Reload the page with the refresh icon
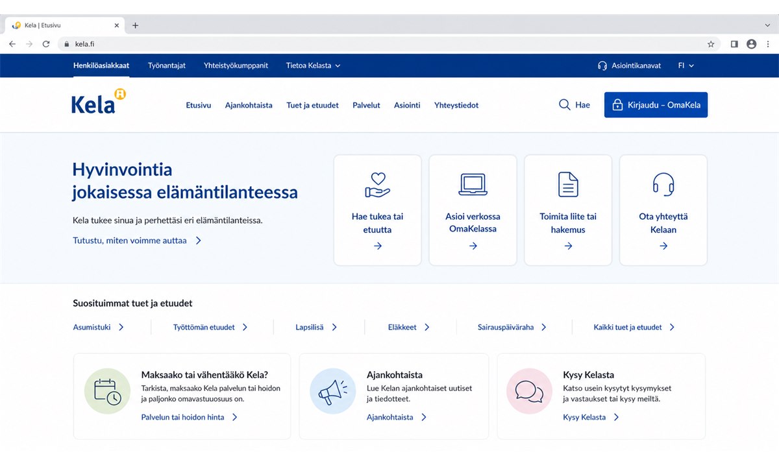Viewport: 779px width, 467px height. coord(46,44)
